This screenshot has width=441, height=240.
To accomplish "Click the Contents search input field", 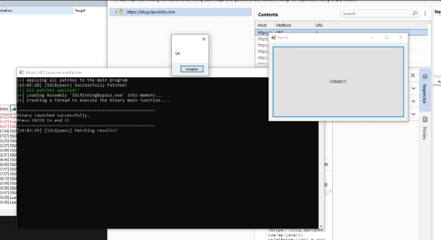I will [x=376, y=14].
